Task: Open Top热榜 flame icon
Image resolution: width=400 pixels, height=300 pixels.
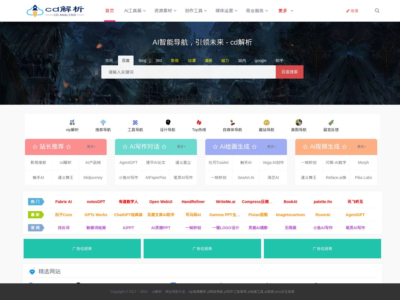Action: pyautogui.click(x=199, y=122)
